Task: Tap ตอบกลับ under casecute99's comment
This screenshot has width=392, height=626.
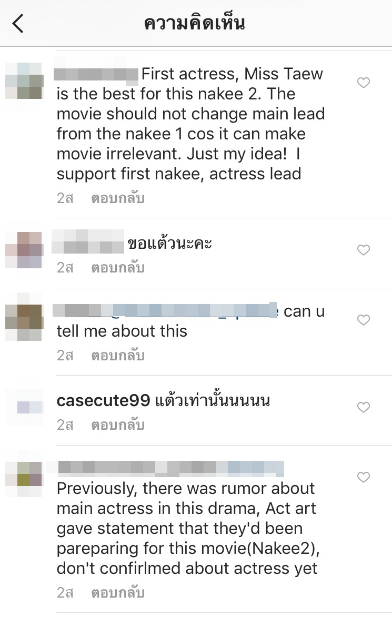Action: point(118,425)
